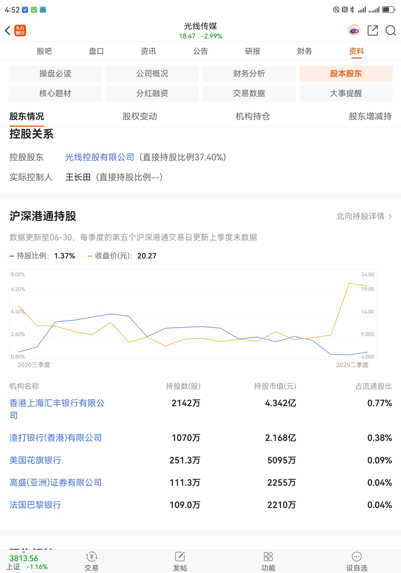Switch to the 研报 tab

coord(253,51)
